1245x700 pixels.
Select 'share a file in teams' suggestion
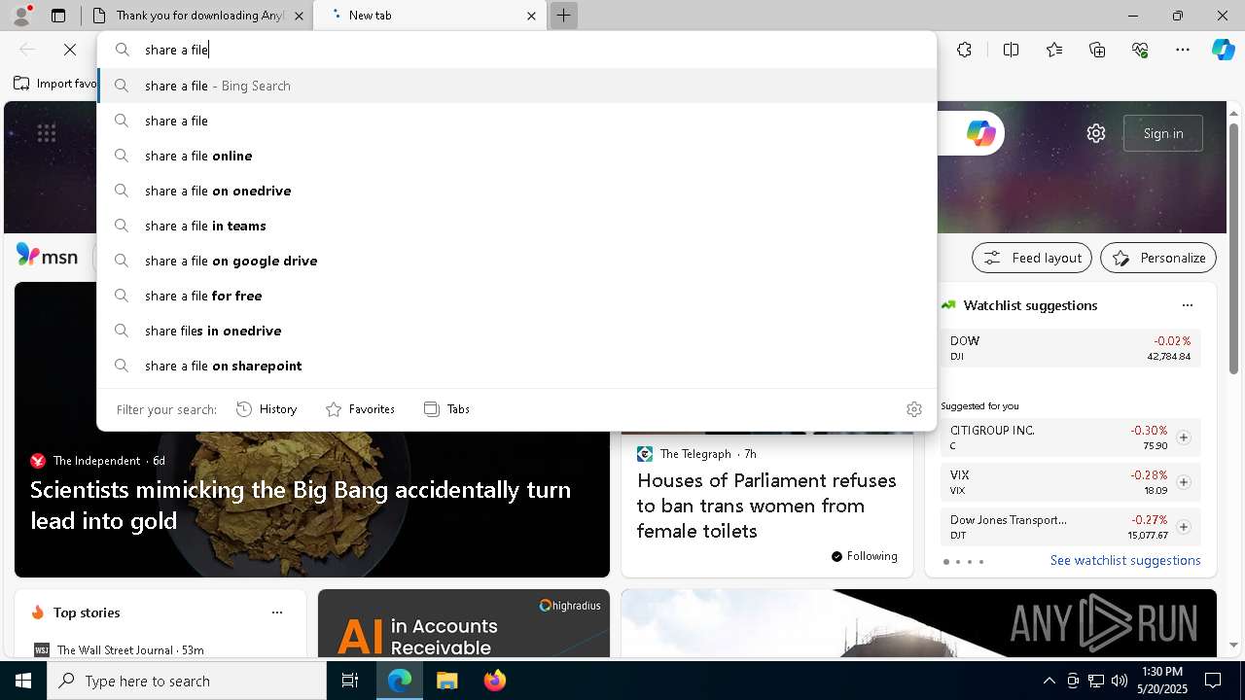(x=517, y=226)
